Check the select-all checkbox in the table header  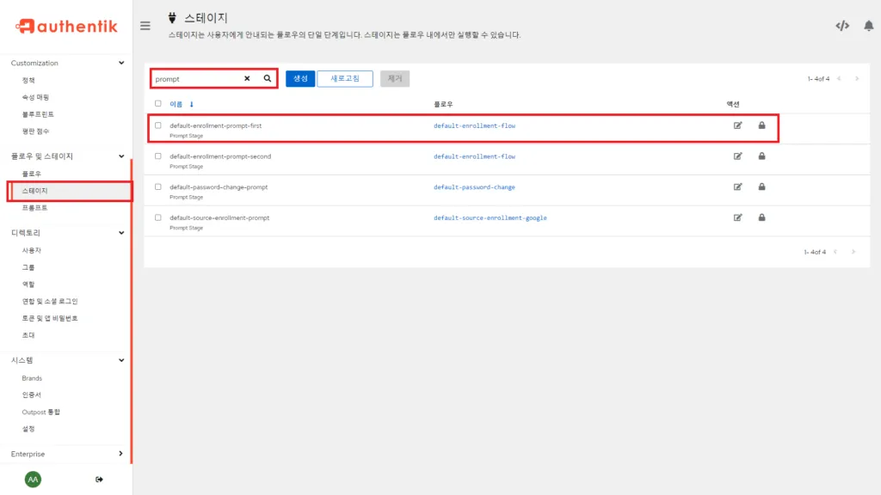coord(157,101)
